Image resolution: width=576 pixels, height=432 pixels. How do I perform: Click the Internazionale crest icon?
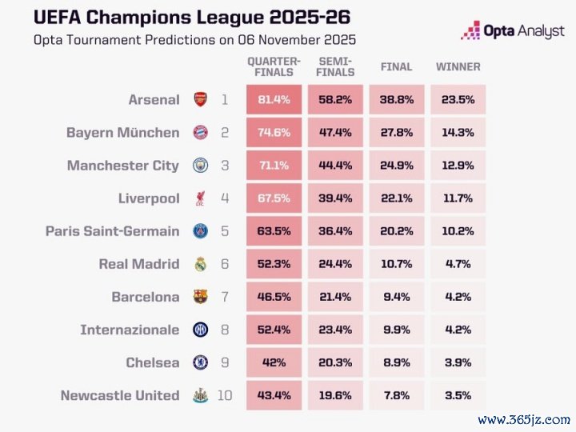(x=200, y=330)
